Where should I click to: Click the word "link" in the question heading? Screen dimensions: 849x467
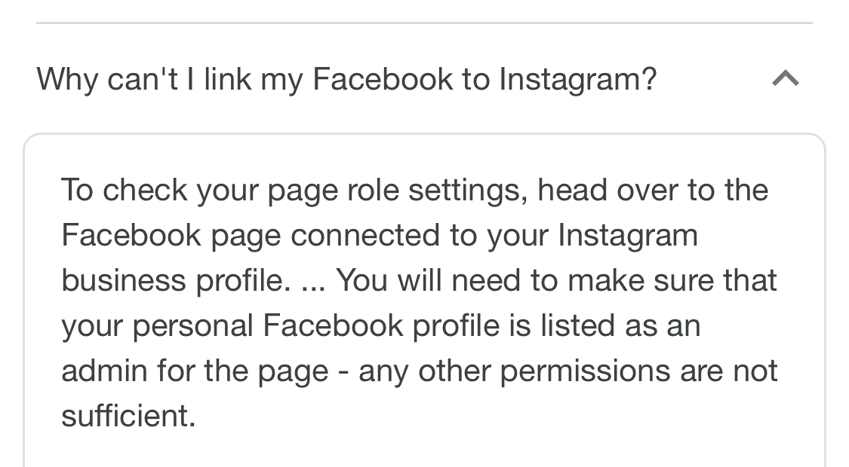(x=227, y=78)
